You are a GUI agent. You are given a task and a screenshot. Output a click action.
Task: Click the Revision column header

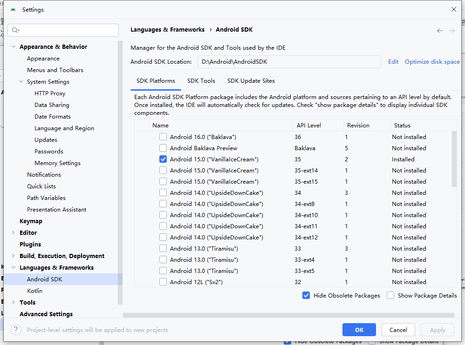coord(367,125)
